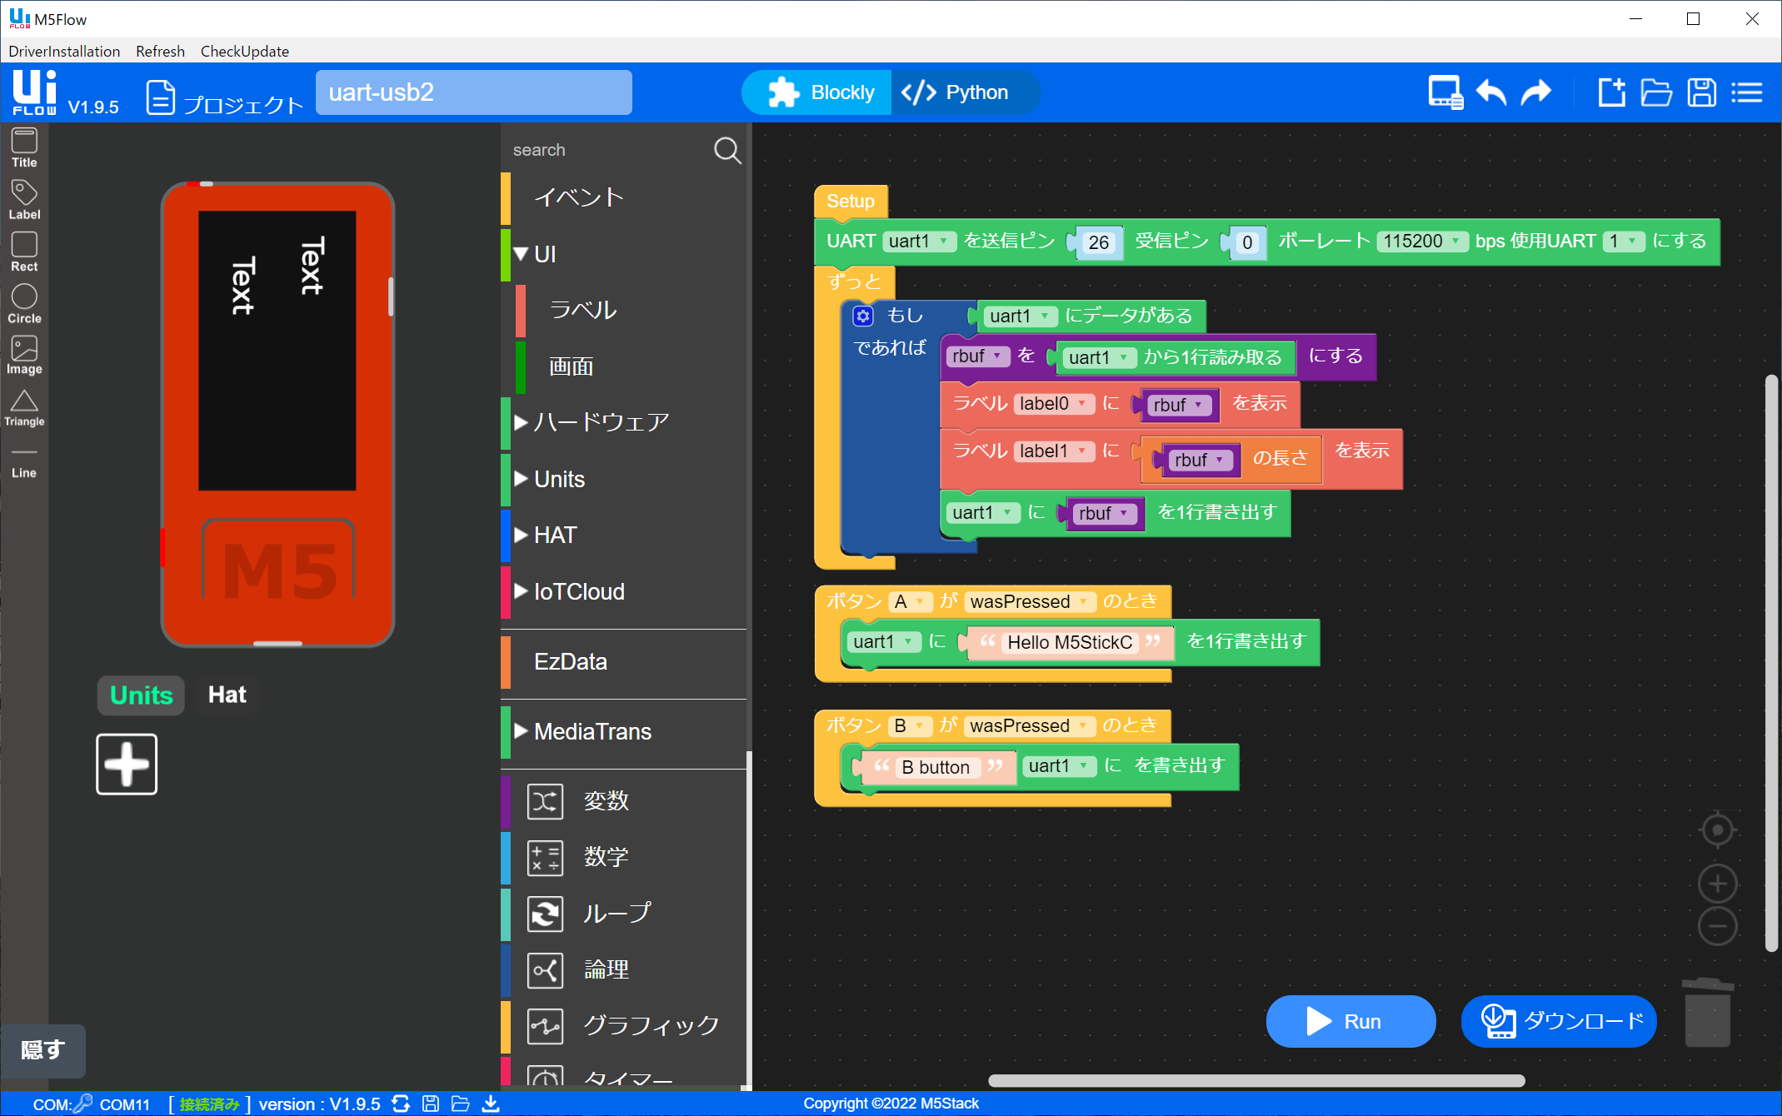Open the device remote control icon
This screenshot has height=1116, width=1782.
click(x=1445, y=92)
